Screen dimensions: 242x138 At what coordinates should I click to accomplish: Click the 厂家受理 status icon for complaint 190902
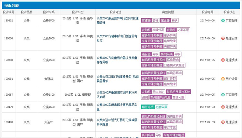click(223, 21)
